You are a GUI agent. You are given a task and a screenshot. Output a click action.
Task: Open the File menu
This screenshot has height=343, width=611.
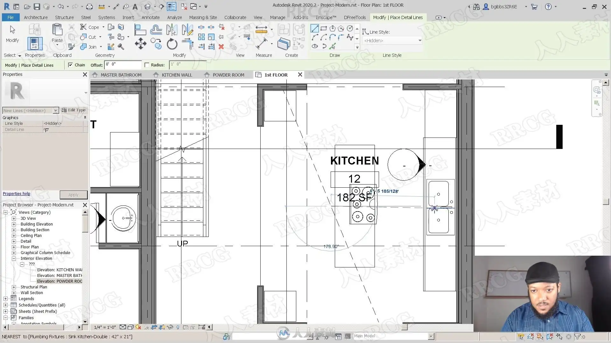click(11, 17)
